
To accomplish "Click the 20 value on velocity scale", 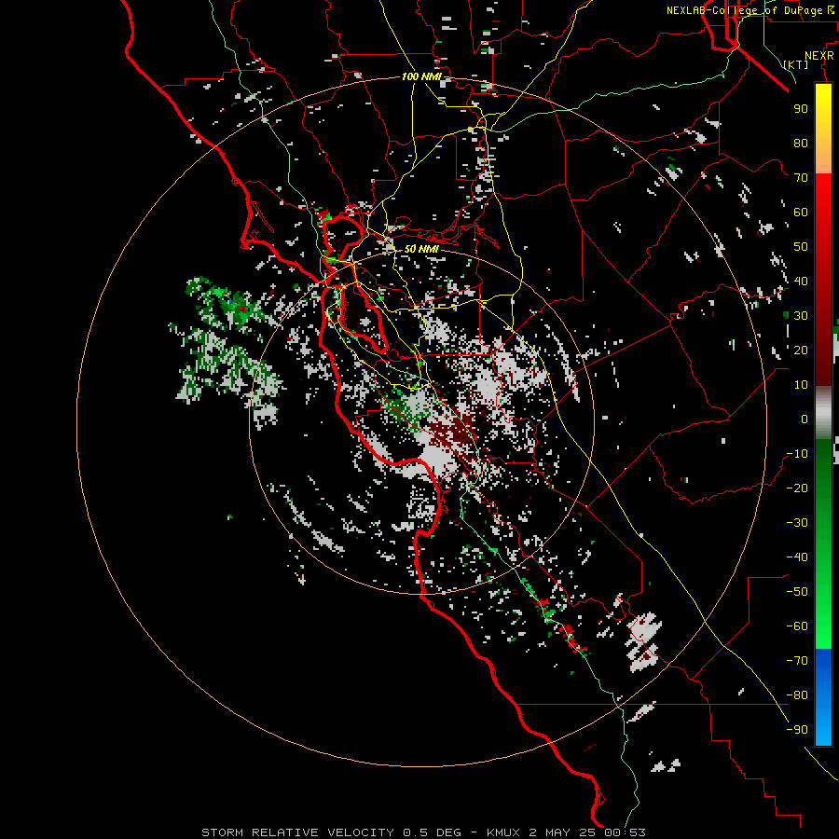I will point(801,350).
